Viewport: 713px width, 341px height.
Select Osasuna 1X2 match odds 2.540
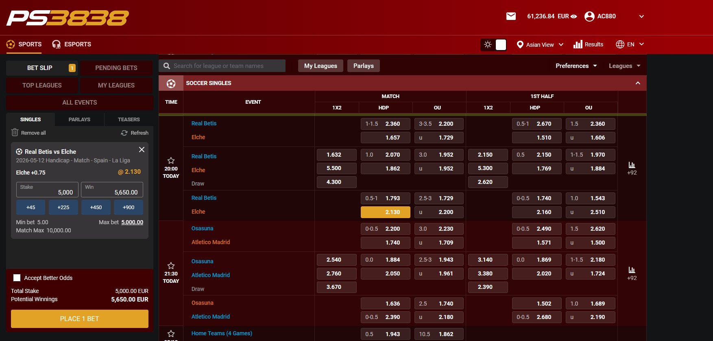coord(337,260)
